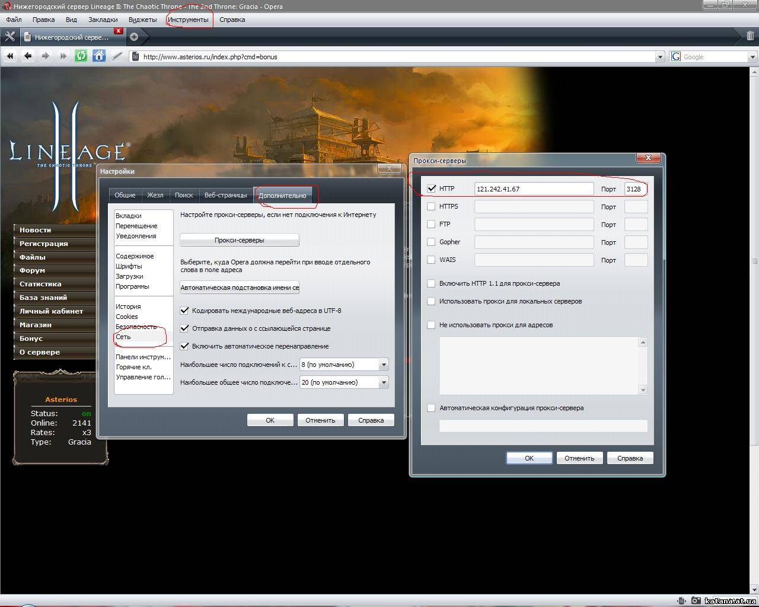Screen dimensions: 759x607
Task: Open the panels wrench icon
Action: 9,36
